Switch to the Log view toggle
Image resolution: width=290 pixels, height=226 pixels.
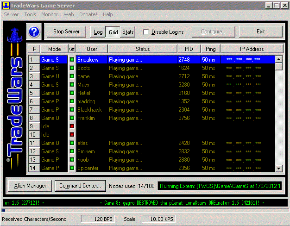click(x=98, y=32)
